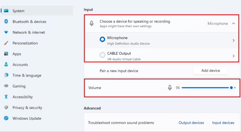This screenshot has width=241, height=132.
Task: Collapse the input device chooser chevron
Action: click(x=233, y=23)
